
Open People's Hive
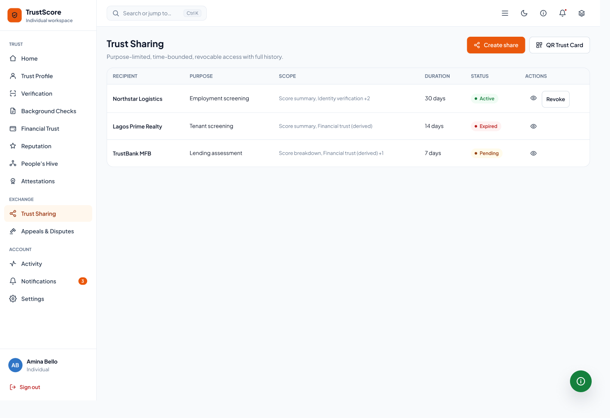48,164
